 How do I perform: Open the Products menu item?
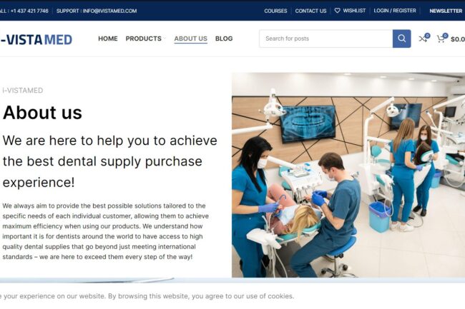click(x=144, y=39)
